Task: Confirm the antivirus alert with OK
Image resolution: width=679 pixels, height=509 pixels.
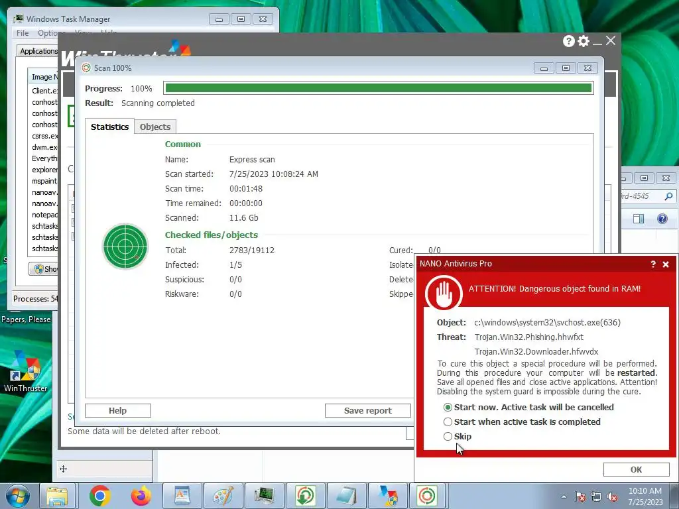Action: (x=636, y=470)
